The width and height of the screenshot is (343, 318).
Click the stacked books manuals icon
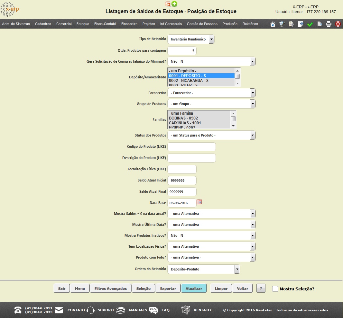point(121,310)
